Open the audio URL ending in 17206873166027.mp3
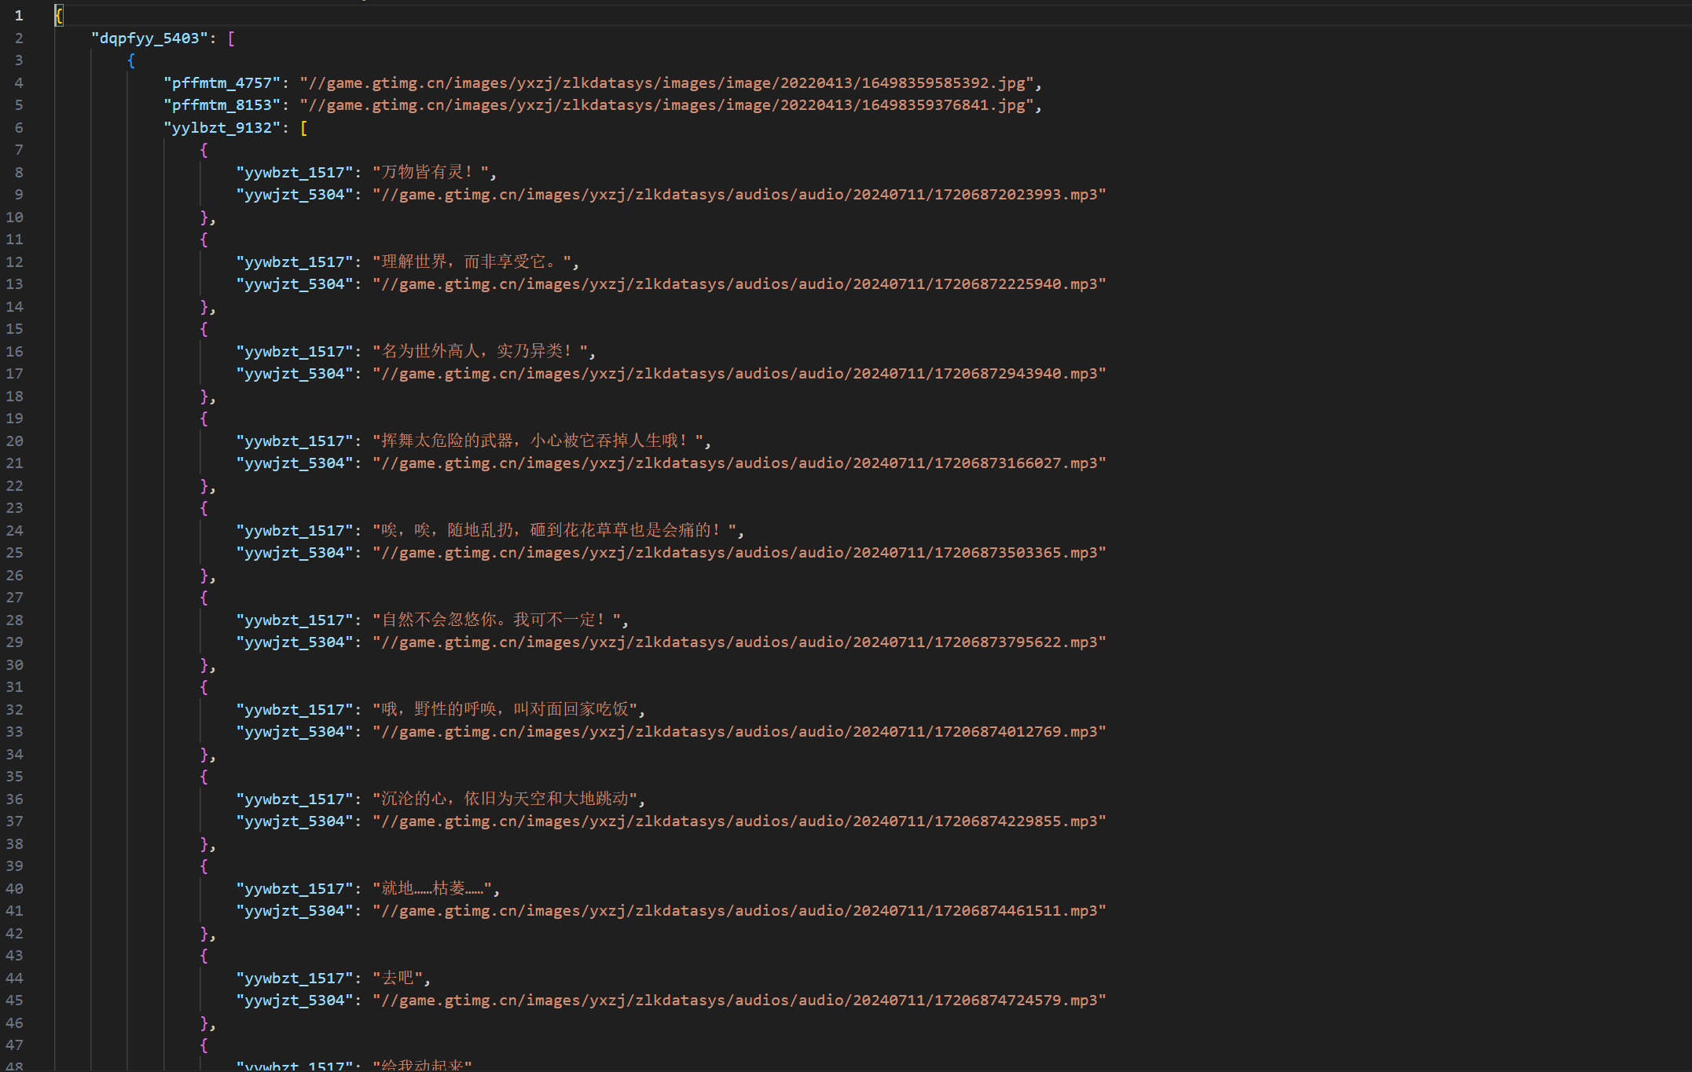Screen dimensions: 1692x1072 (739, 463)
